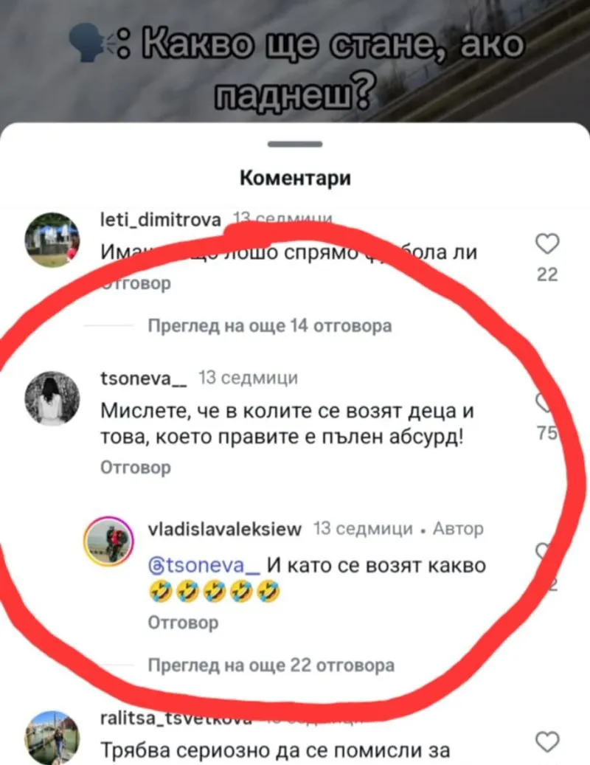Reply to leti_dimitrova via Отговор
The image size is (590, 765).
click(x=136, y=283)
